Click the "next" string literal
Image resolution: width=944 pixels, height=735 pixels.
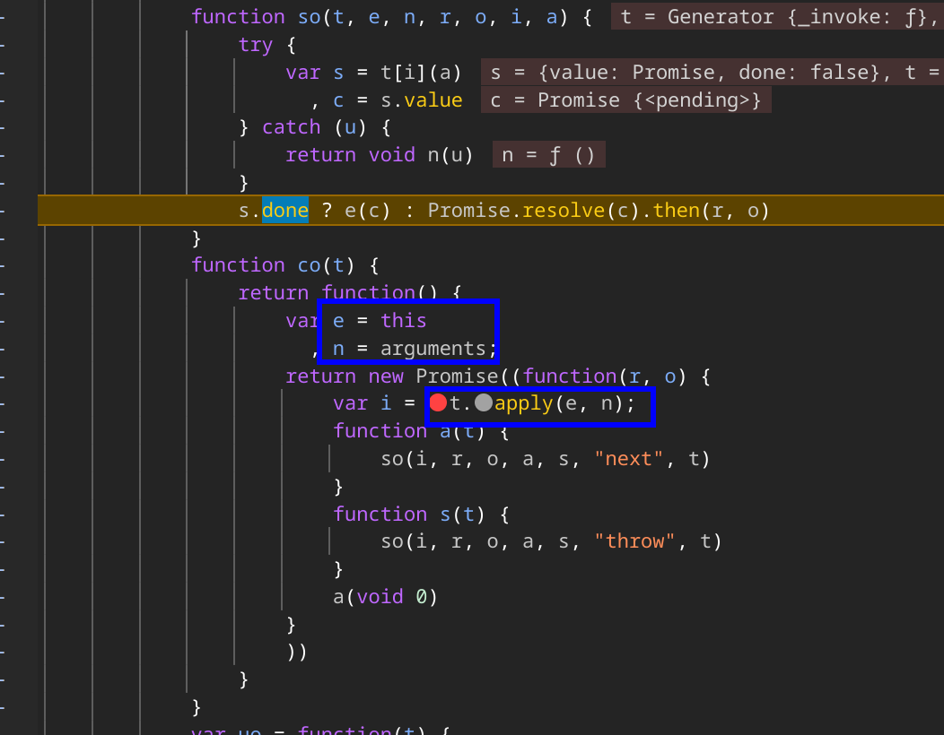pyautogui.click(x=628, y=459)
